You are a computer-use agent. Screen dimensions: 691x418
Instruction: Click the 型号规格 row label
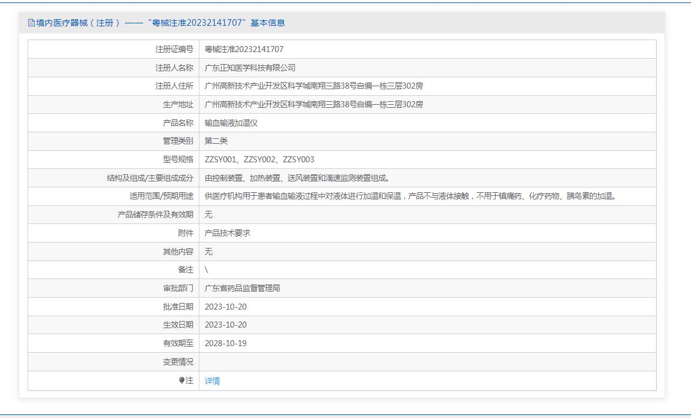click(x=178, y=160)
